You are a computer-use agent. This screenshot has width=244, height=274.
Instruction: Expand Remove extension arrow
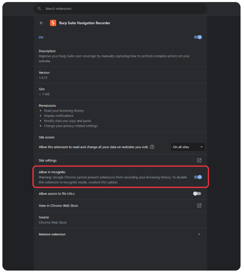point(199,234)
